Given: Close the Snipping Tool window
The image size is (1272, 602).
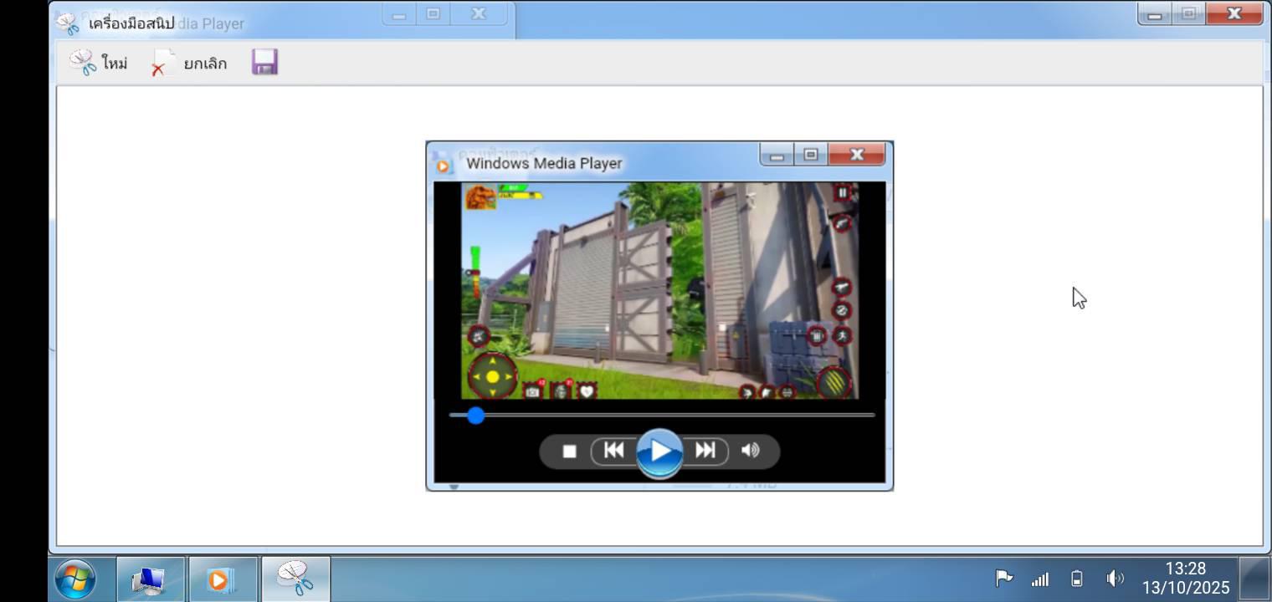Looking at the screenshot, I should click(x=1234, y=14).
